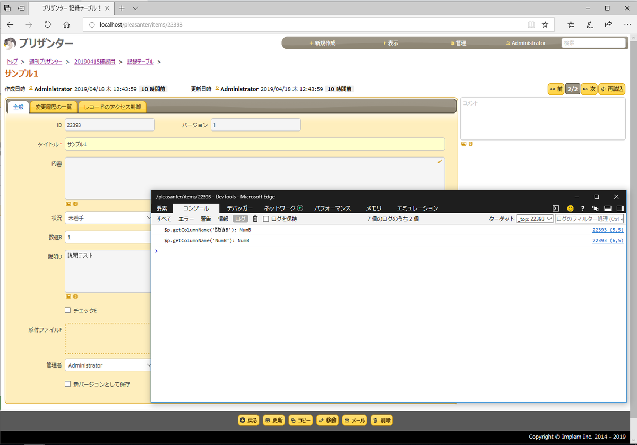Click into the コメント text area
The width and height of the screenshot is (637, 445).
pos(543,118)
